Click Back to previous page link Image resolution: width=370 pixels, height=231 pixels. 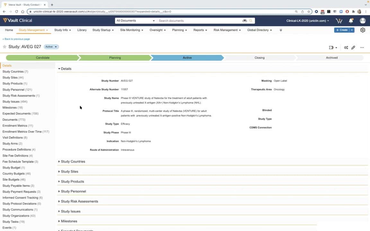point(16,39)
